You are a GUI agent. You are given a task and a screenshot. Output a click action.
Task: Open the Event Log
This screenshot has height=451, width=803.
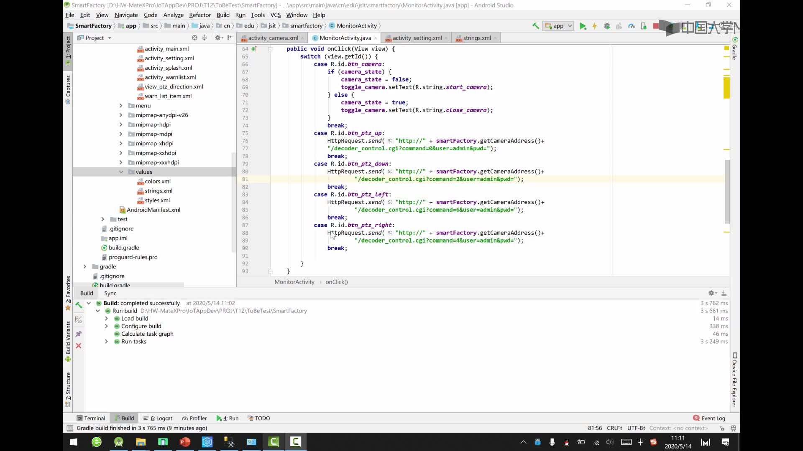[709, 418]
